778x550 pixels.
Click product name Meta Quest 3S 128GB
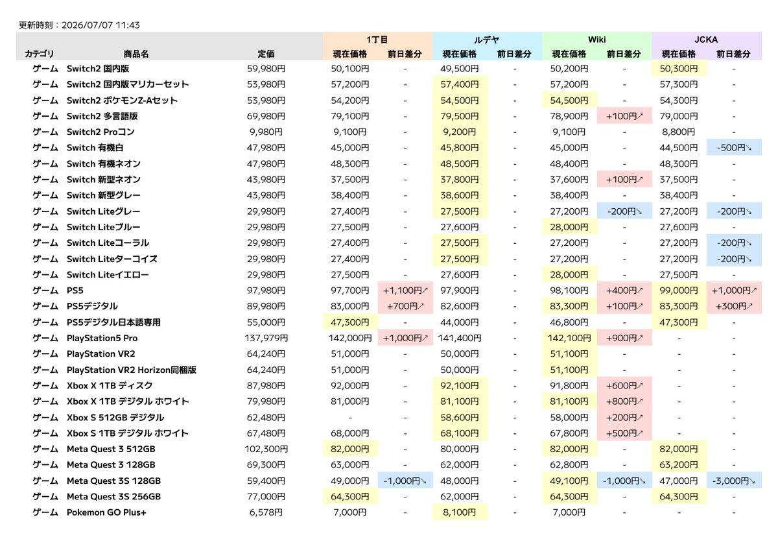tap(113, 481)
